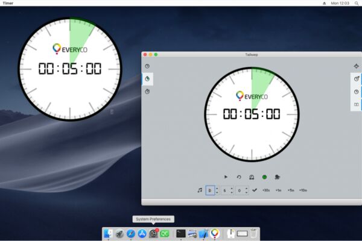Click the split-view icon in the right sidebar
This screenshot has height=241, width=362.
point(357,104)
